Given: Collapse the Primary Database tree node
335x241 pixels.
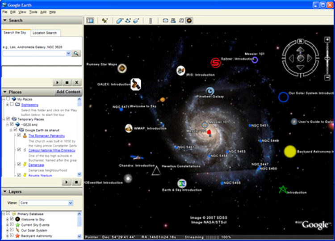Looking at the screenshot, I should click(x=4, y=214).
